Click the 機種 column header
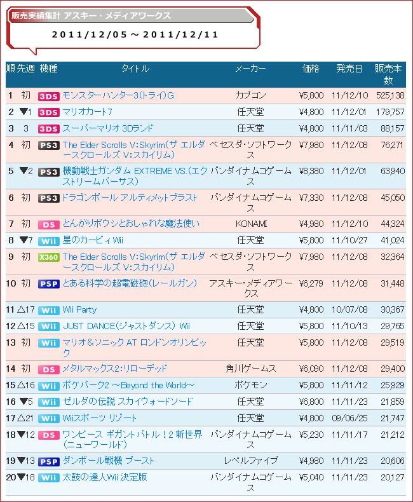The width and height of the screenshot is (413, 502). (x=49, y=69)
